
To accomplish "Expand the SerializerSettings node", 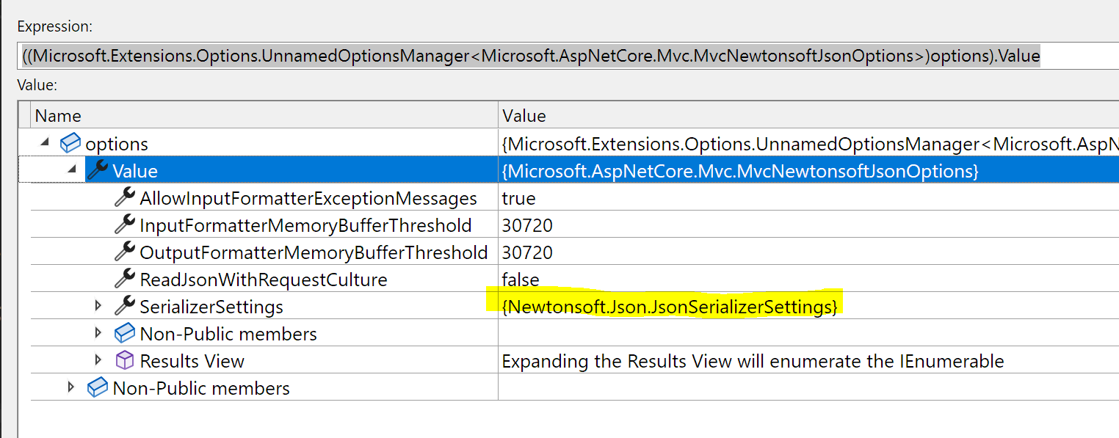I will [x=98, y=306].
